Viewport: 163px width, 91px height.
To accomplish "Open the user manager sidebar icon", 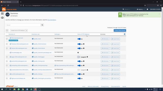I will [2, 18].
